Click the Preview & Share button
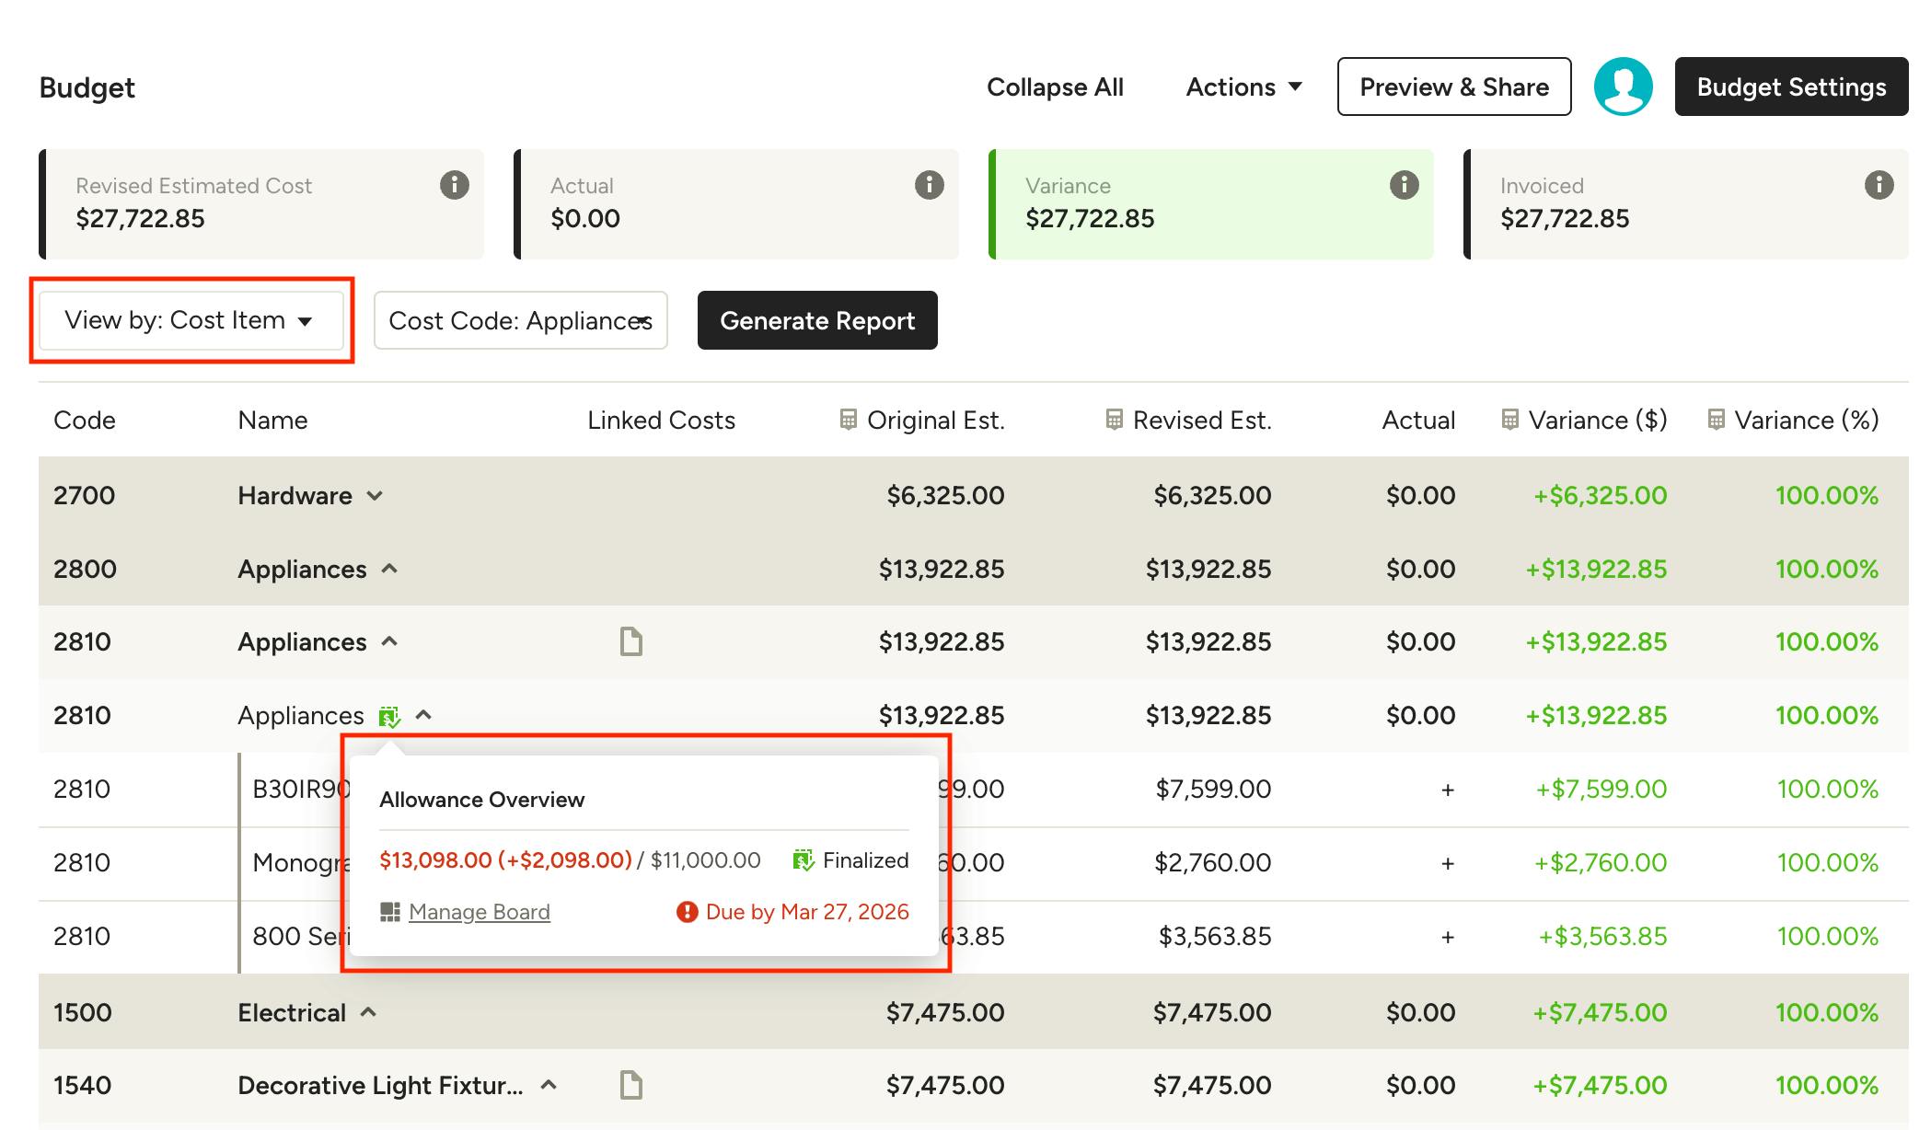 pyautogui.click(x=1454, y=86)
